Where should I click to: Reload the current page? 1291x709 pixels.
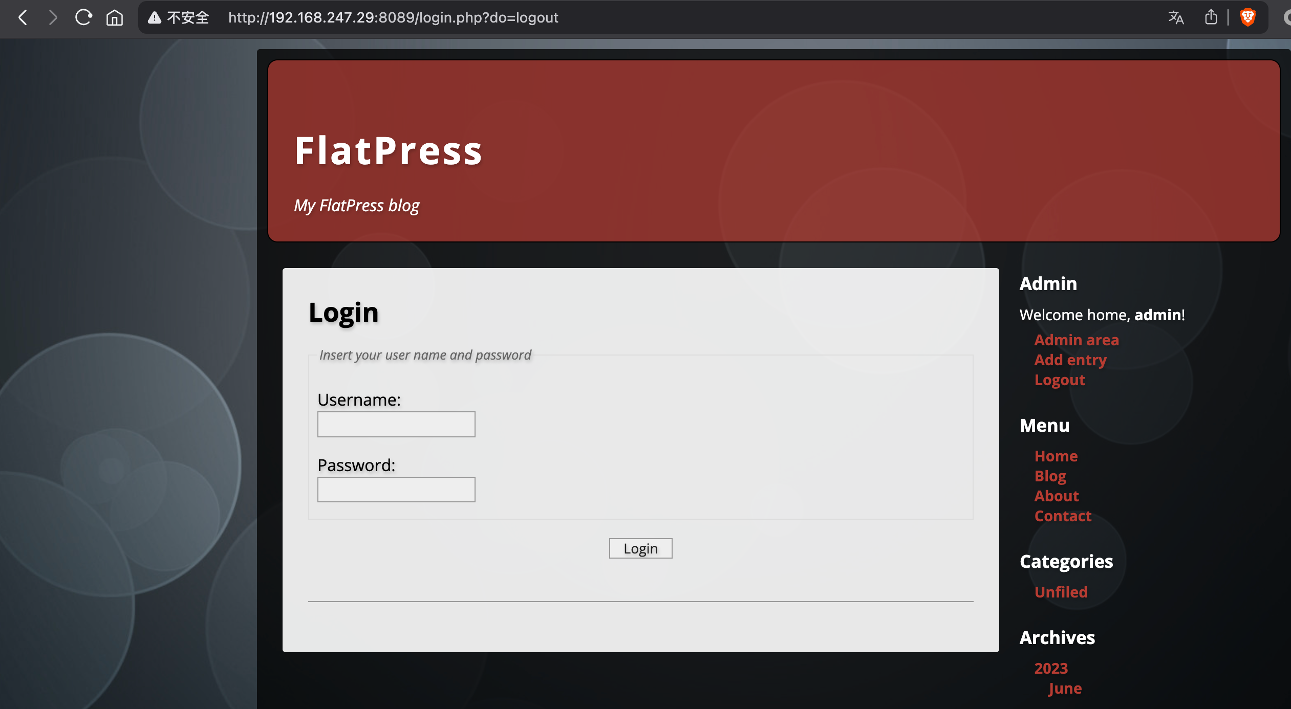click(x=83, y=18)
